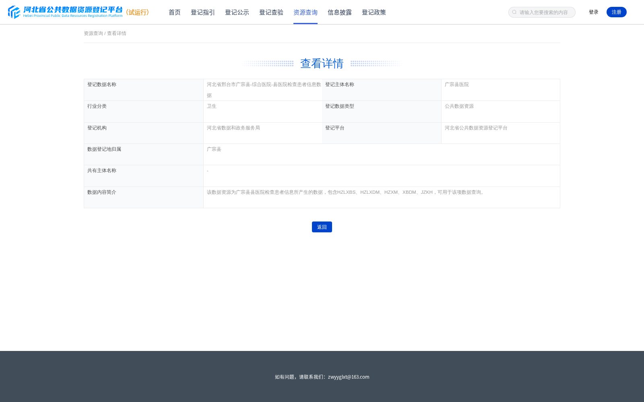Click the value 广宗县 in location row

point(214,149)
